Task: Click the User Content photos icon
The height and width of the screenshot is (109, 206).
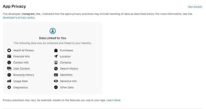Action: (9, 69)
